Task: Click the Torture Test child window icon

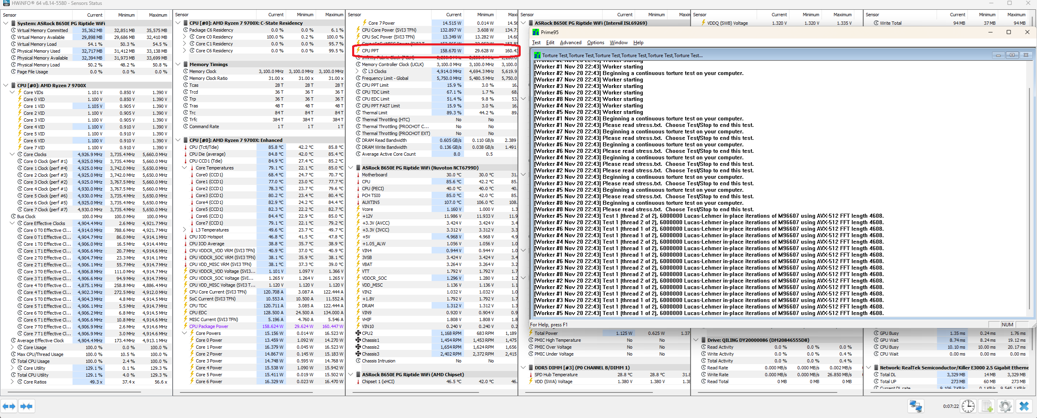Action: click(537, 55)
